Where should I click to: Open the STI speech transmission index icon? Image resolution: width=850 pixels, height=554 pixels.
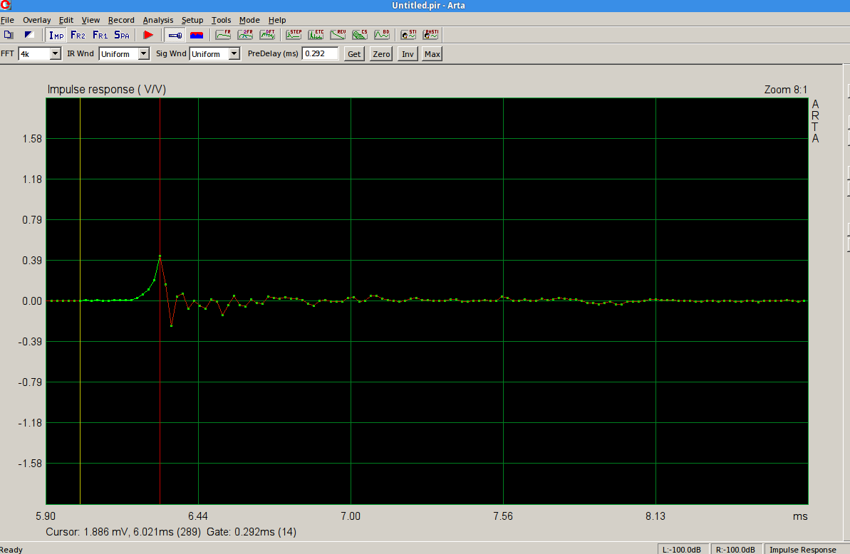[408, 35]
